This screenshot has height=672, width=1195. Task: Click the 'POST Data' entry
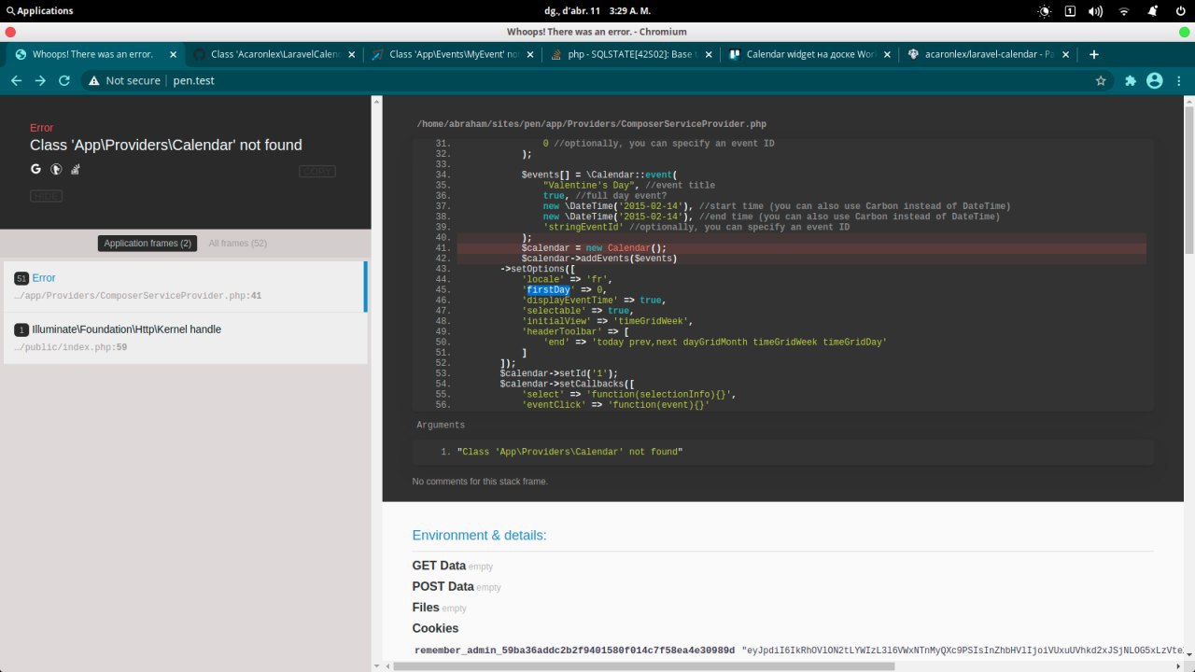[x=443, y=586]
